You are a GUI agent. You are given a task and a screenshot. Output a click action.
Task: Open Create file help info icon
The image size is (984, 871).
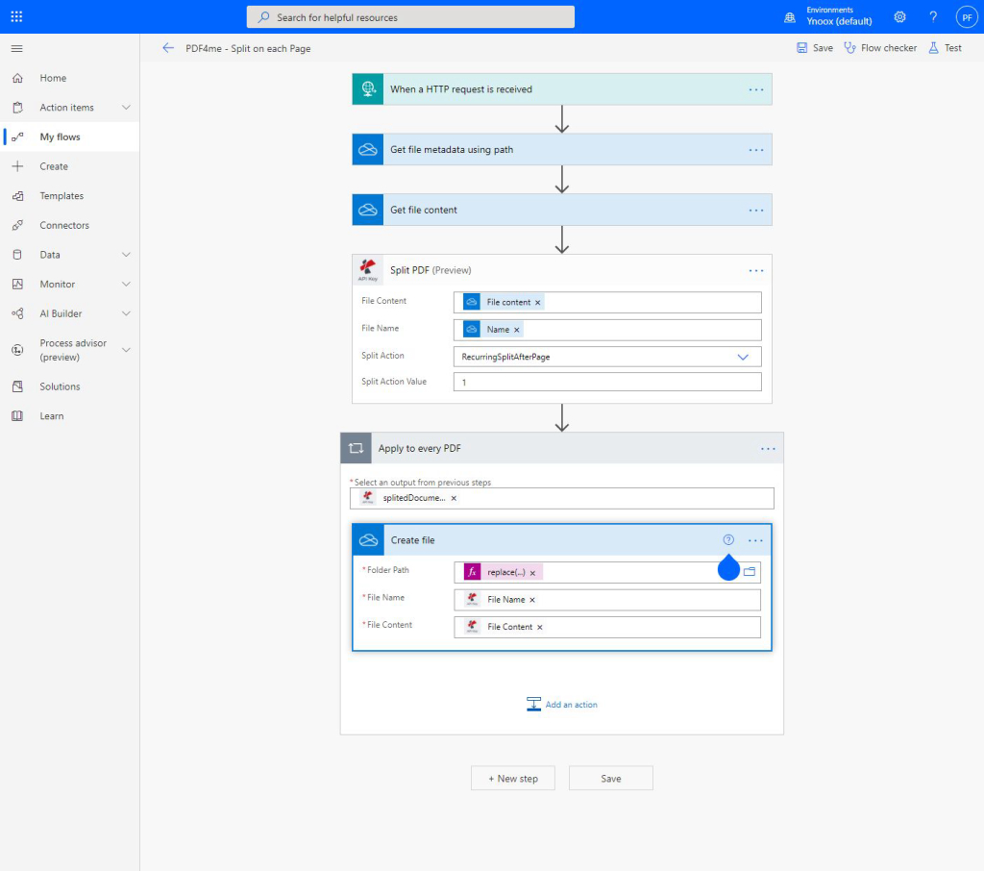(x=728, y=540)
